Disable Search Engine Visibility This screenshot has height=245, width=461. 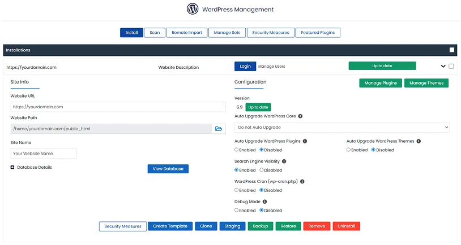point(262,170)
